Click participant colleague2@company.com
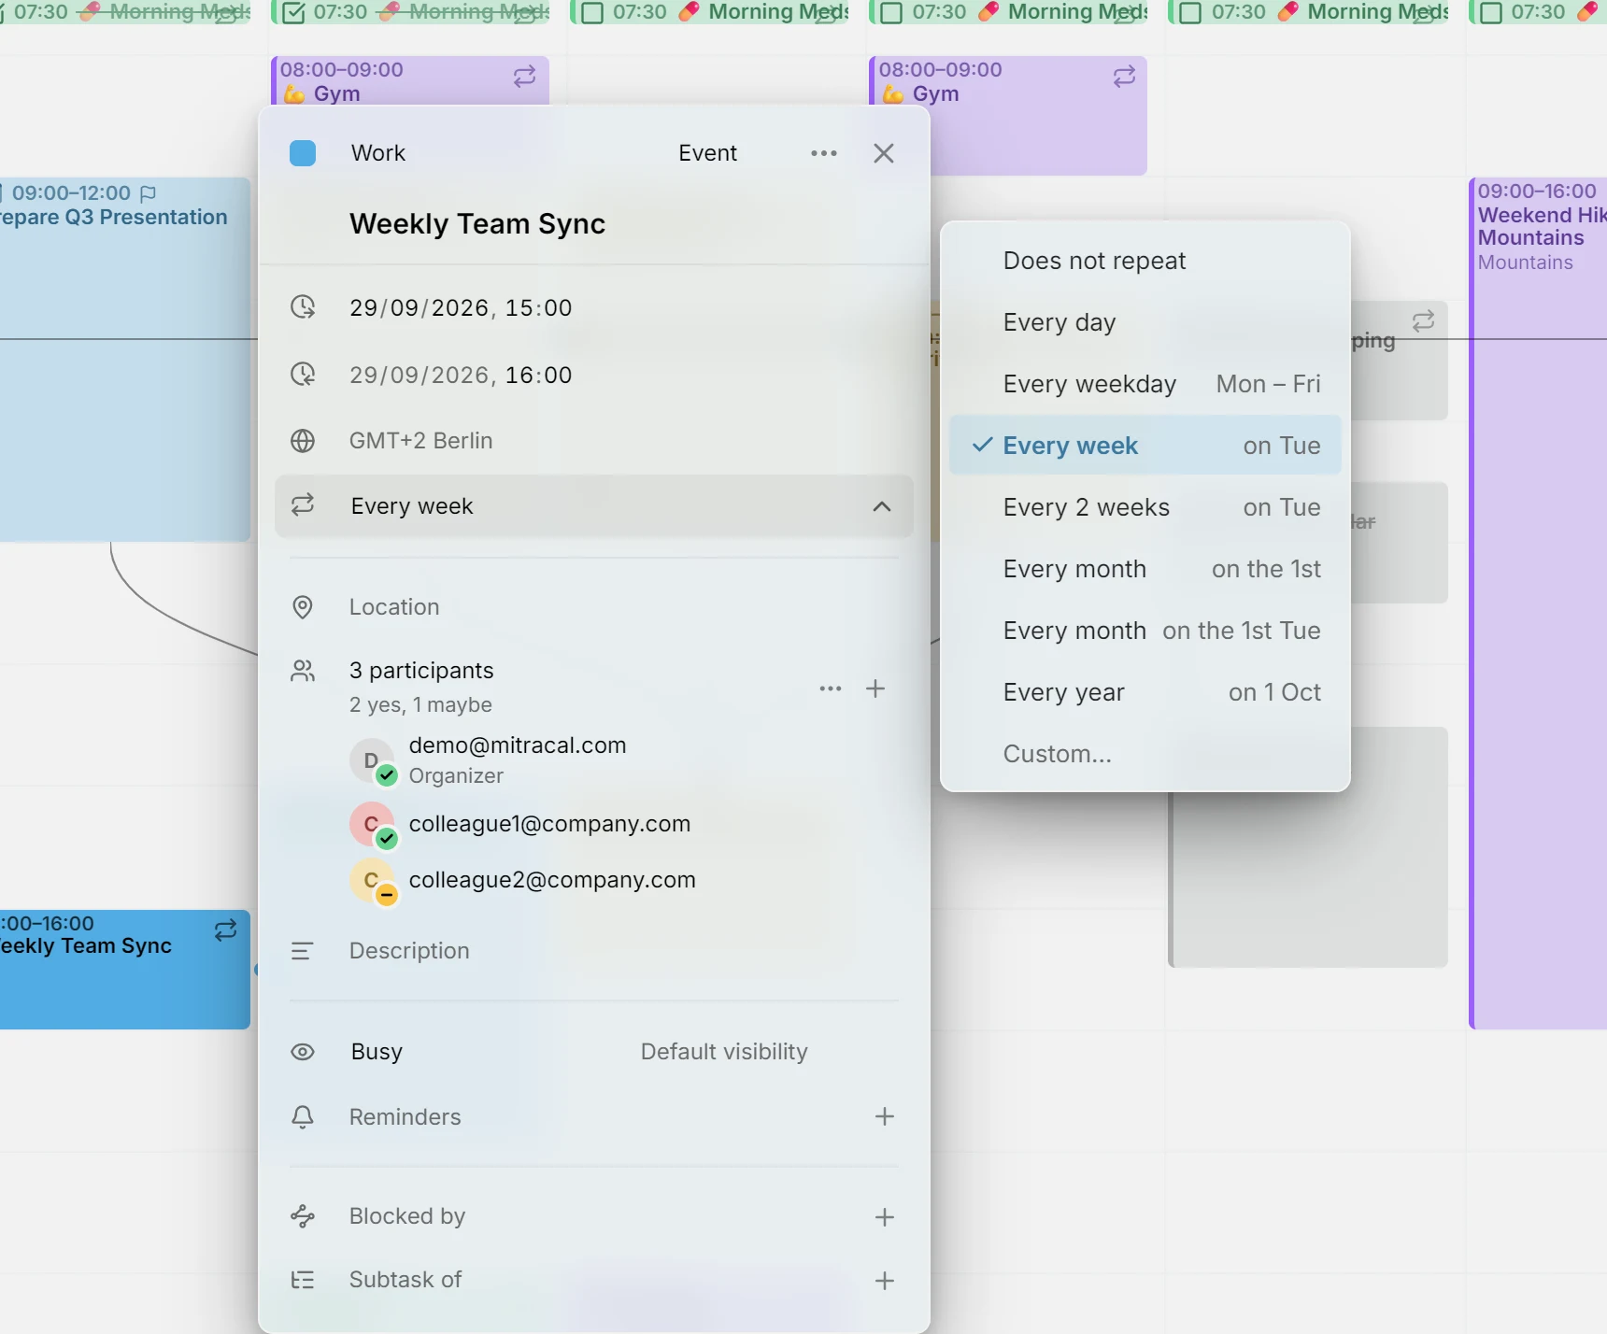1607x1334 pixels. tap(552, 880)
